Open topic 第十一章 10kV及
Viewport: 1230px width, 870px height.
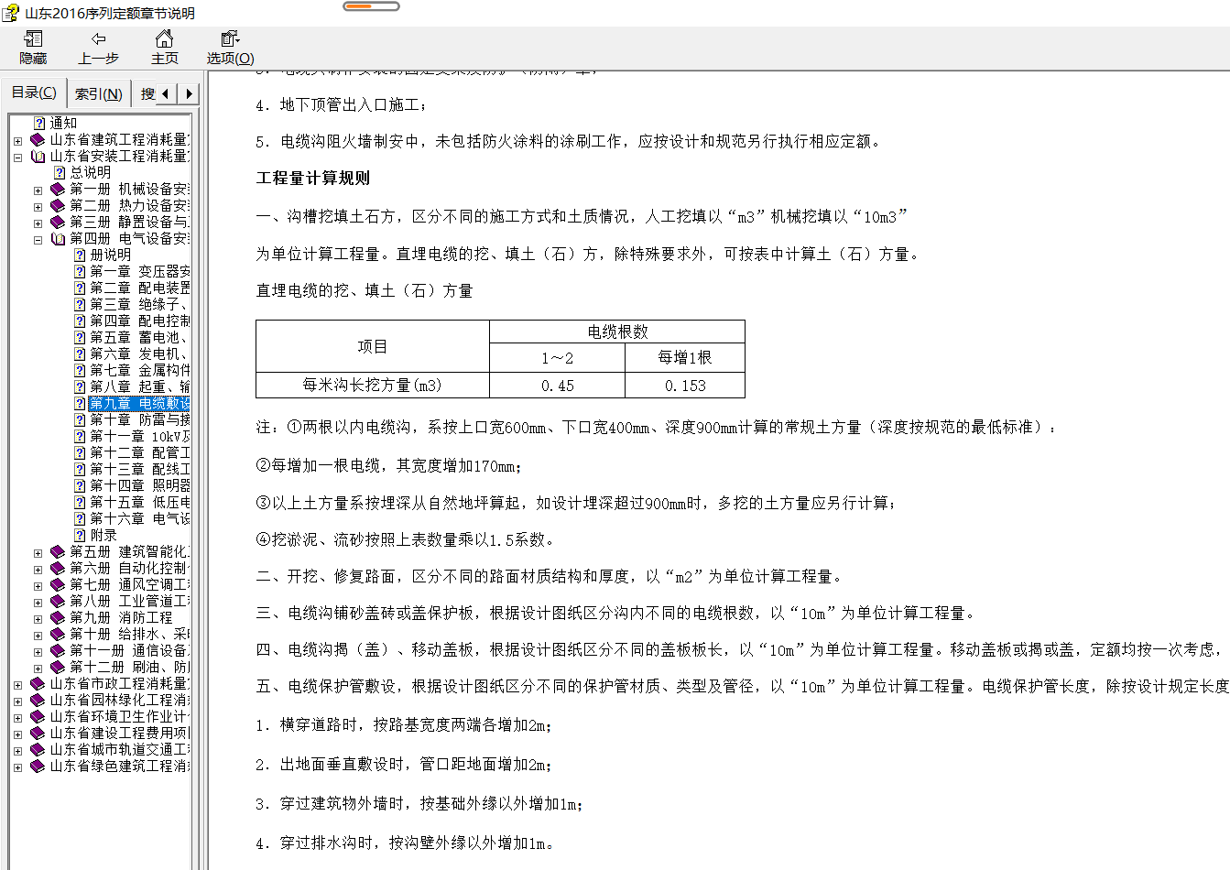pyautogui.click(x=139, y=436)
